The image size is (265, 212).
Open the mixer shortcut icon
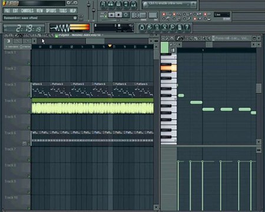[x=133, y=4]
